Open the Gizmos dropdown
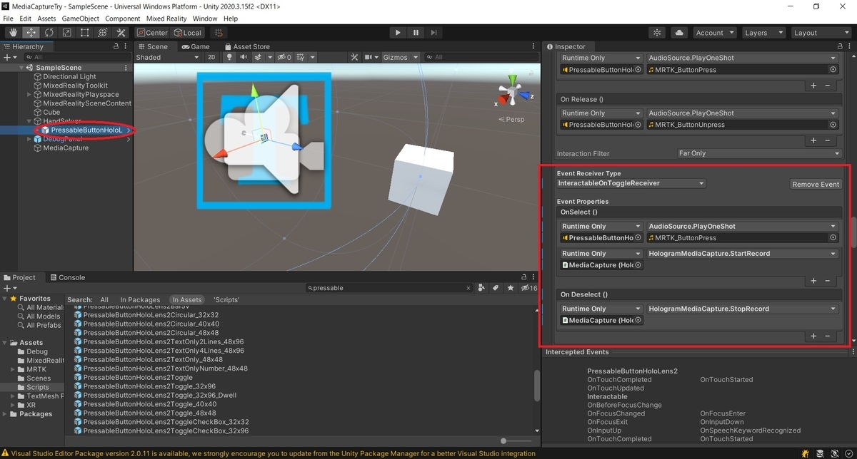857x459 pixels. click(x=399, y=58)
